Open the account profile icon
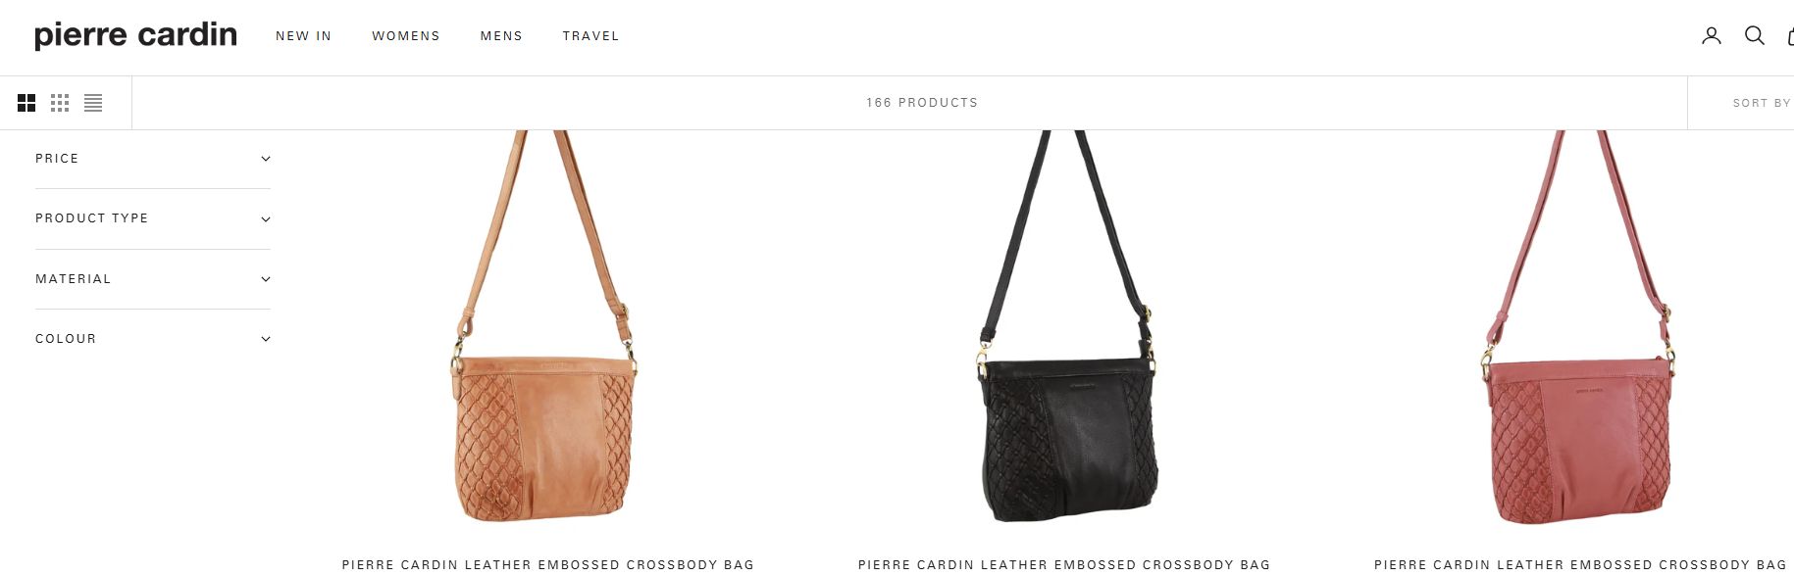The height and width of the screenshot is (577, 1794). (1711, 36)
